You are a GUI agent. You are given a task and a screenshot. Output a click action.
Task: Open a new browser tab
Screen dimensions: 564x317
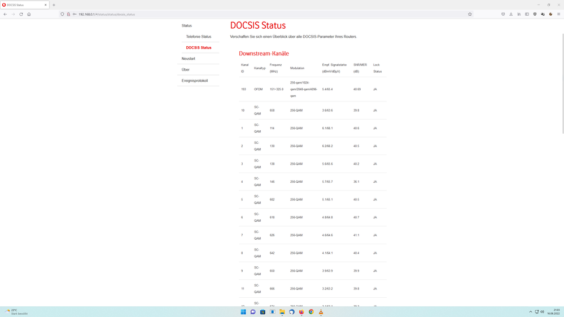[x=54, y=5]
